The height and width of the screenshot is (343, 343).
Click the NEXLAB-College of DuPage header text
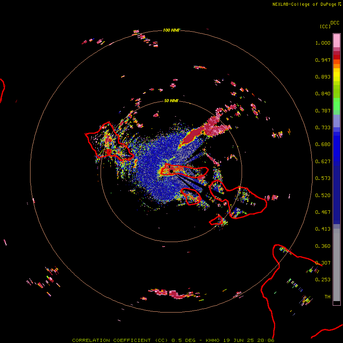pos(305,4)
